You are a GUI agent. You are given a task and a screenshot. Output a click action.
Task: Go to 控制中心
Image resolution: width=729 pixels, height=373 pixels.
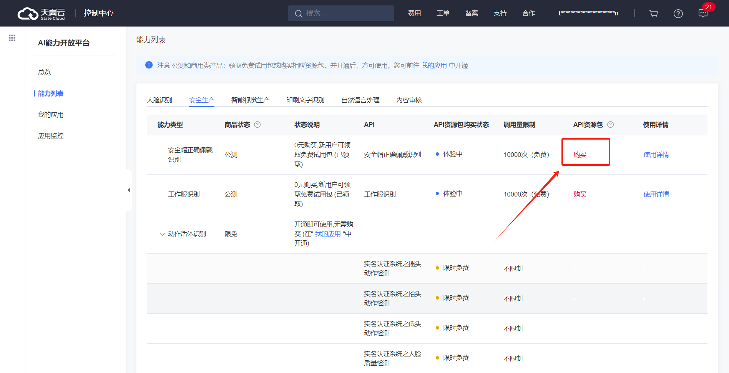tap(99, 13)
